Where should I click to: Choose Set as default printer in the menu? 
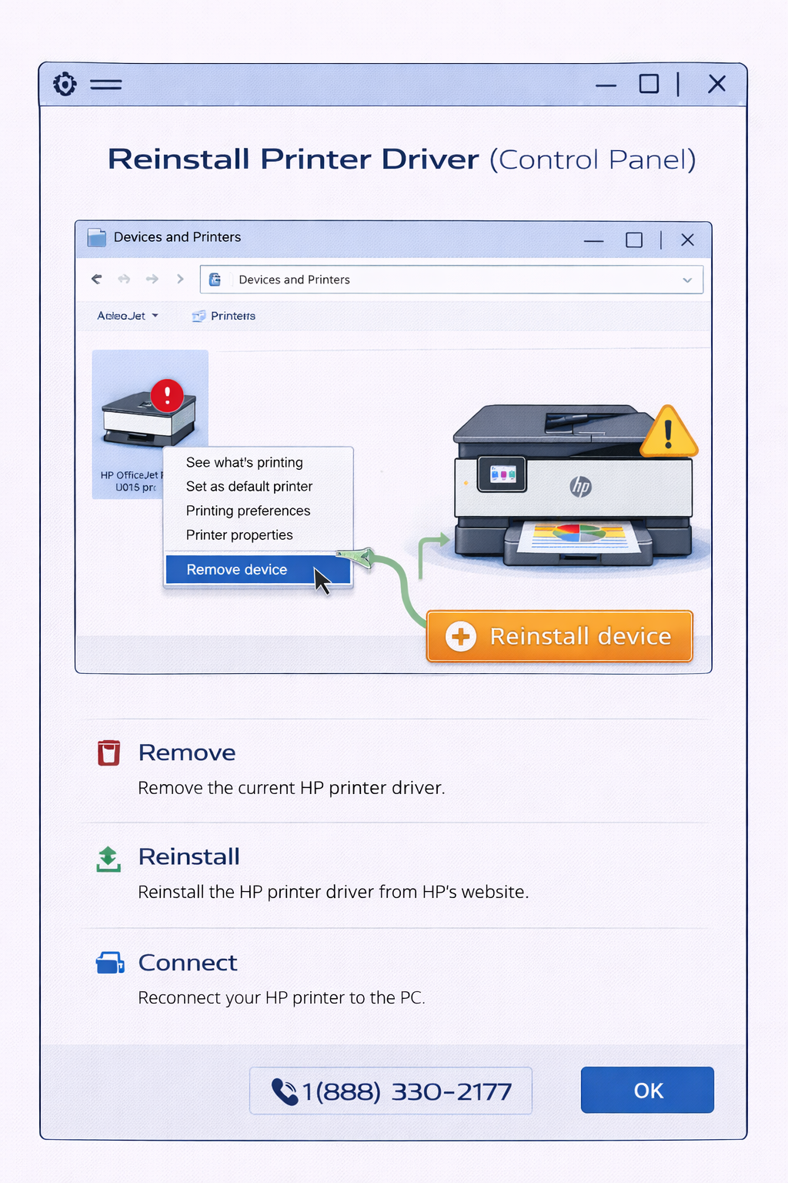(x=249, y=486)
